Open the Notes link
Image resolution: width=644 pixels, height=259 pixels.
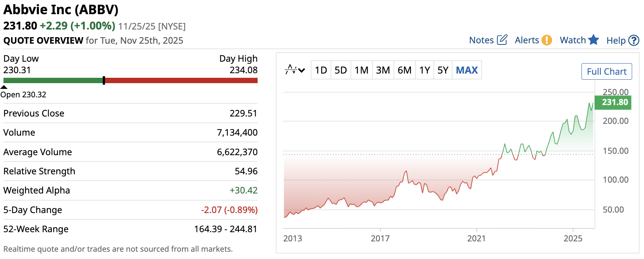481,40
